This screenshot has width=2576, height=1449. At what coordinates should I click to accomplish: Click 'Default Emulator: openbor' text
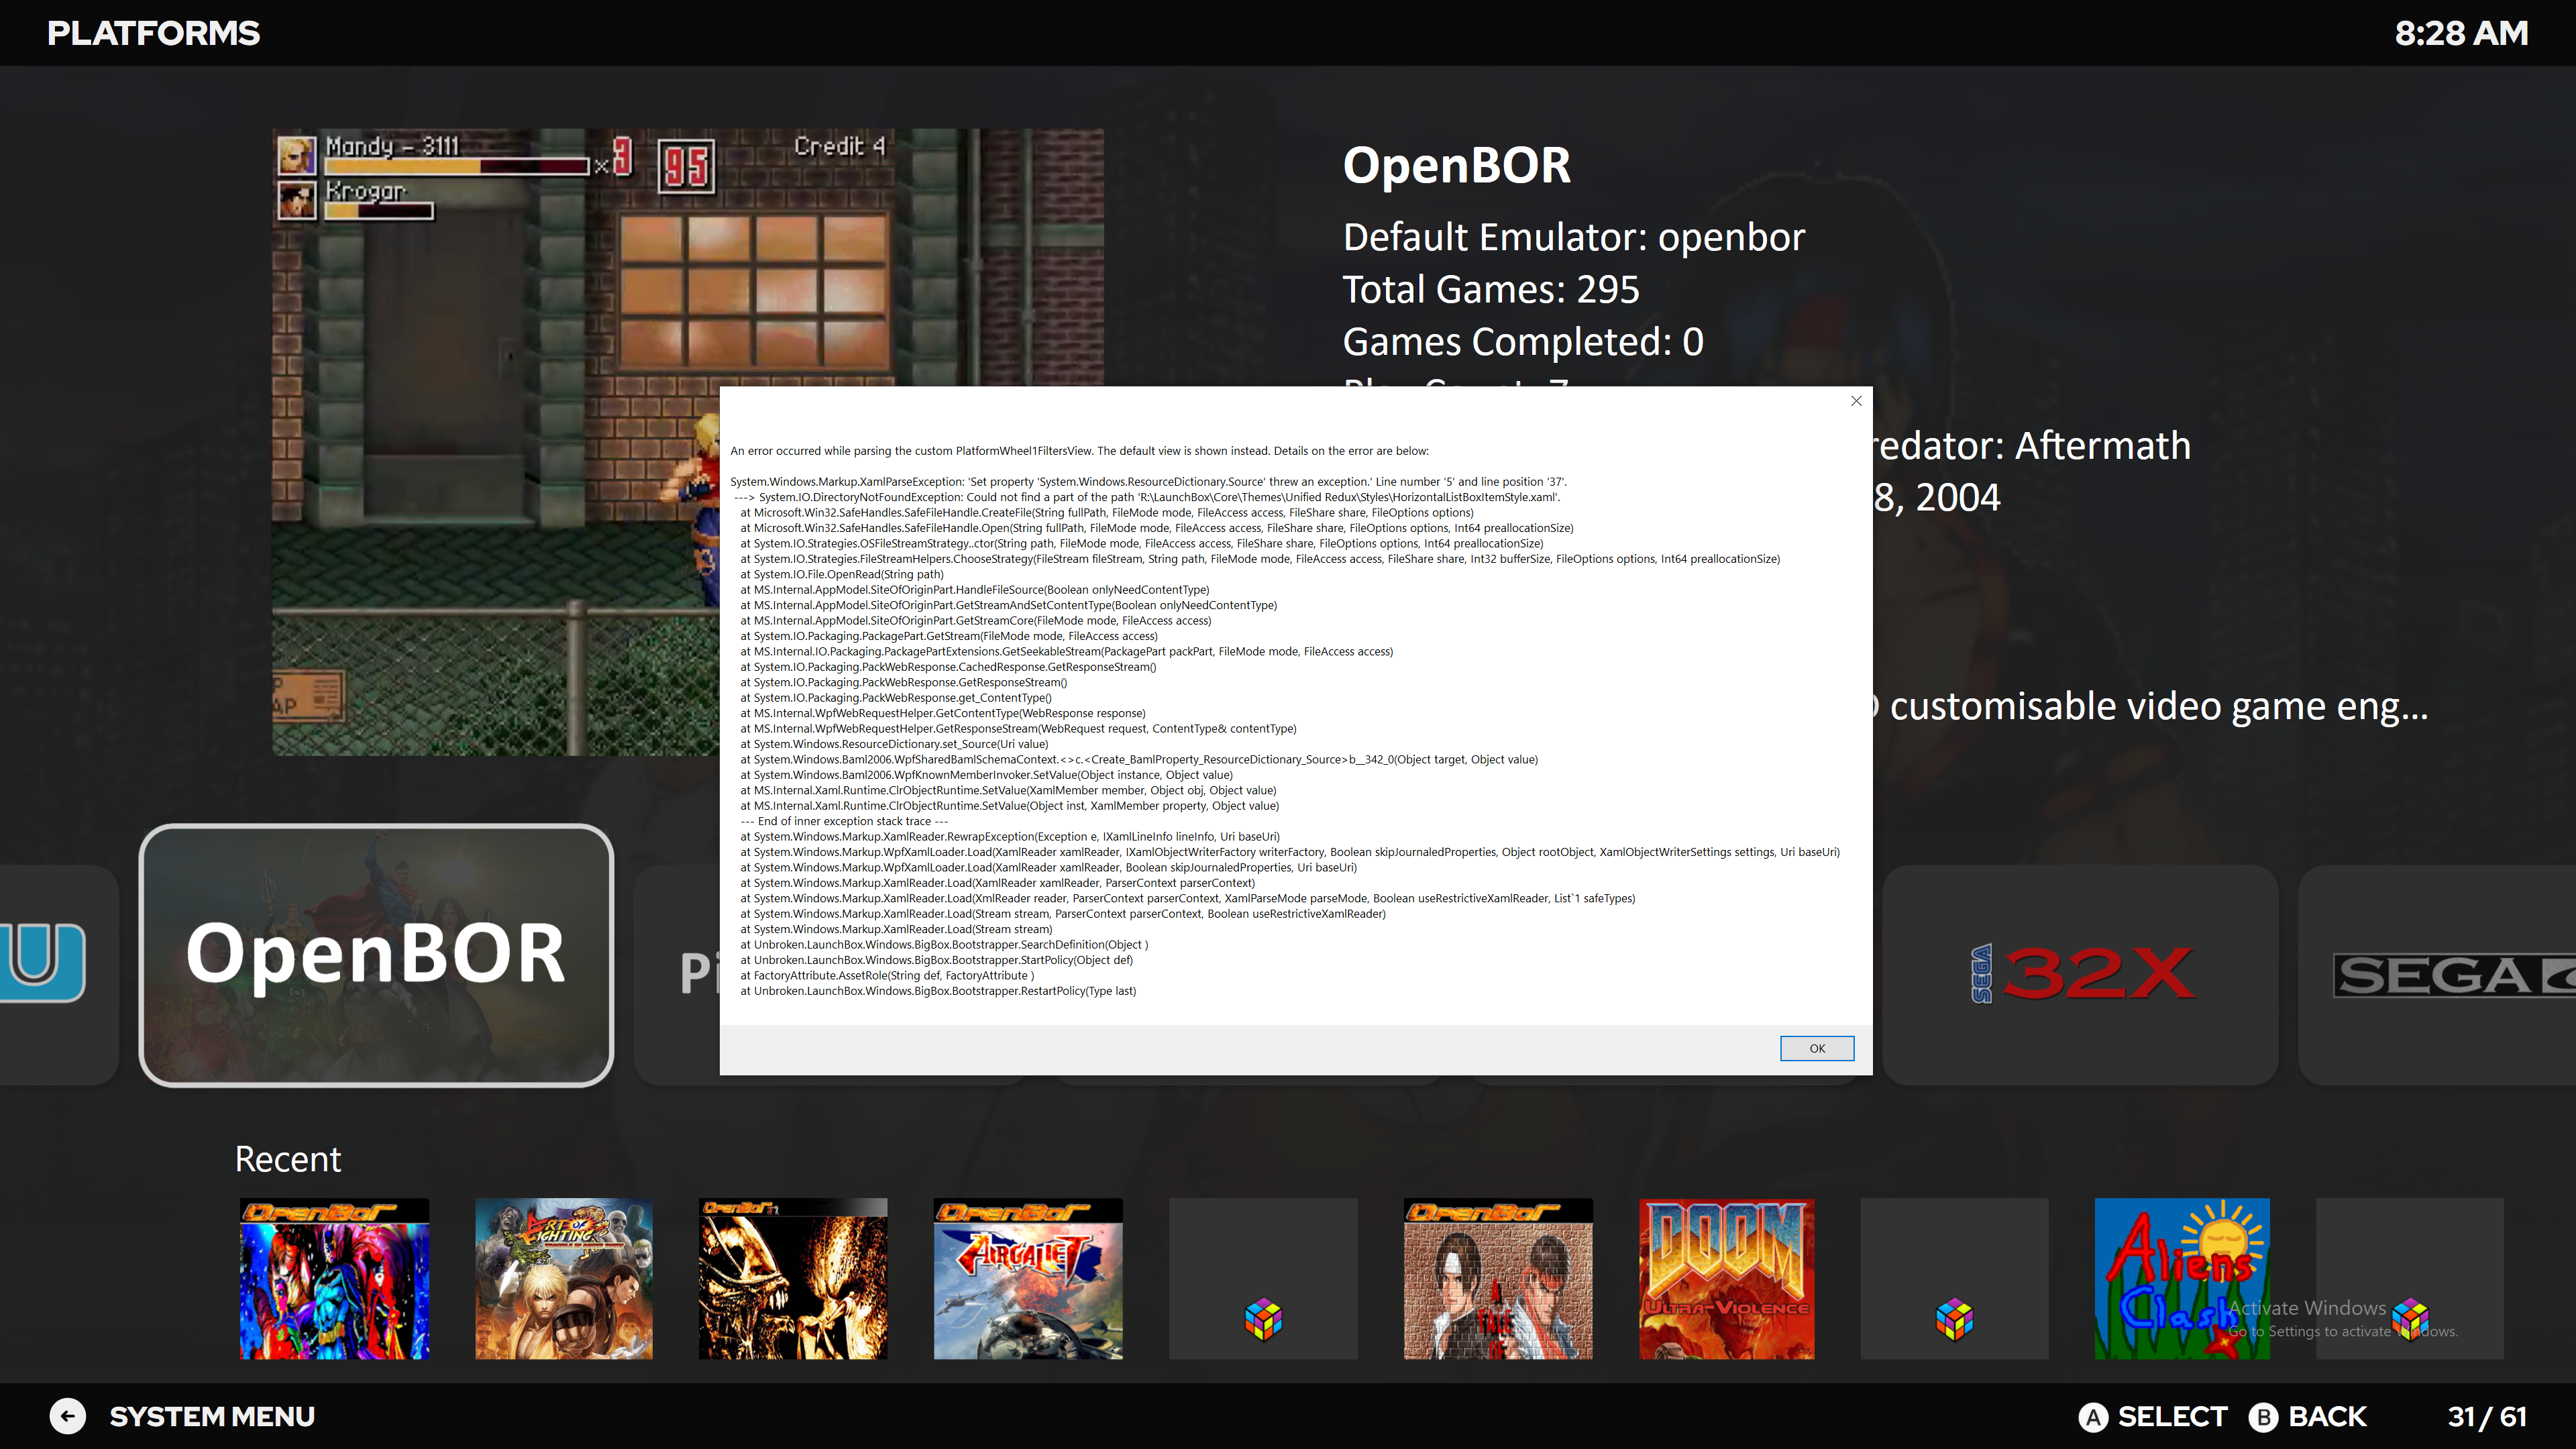click(x=1574, y=237)
